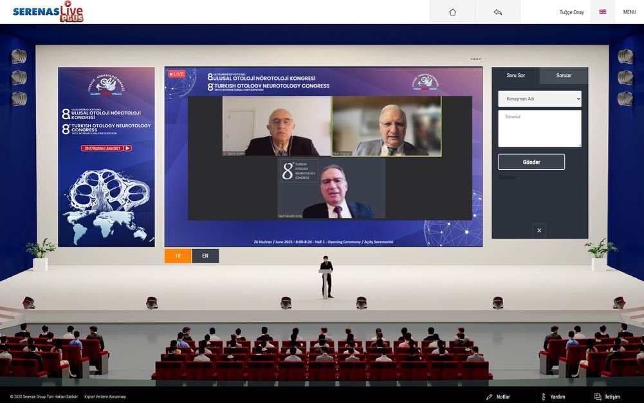This screenshot has width=644, height=403.
Task: Click the play icon on congress banner
Action: pos(128,148)
